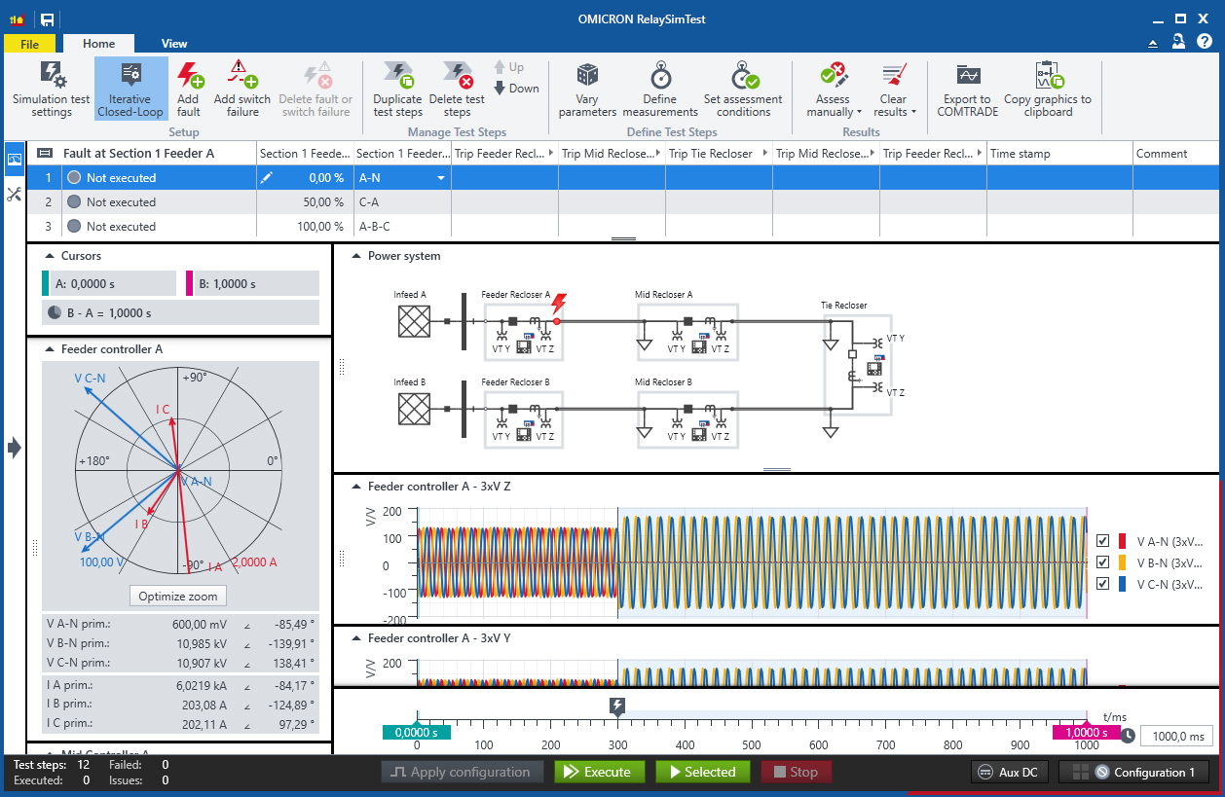Screen dimensions: 1225x797
Task: Uncheck the V B-N waveform signal
Action: click(x=1104, y=562)
